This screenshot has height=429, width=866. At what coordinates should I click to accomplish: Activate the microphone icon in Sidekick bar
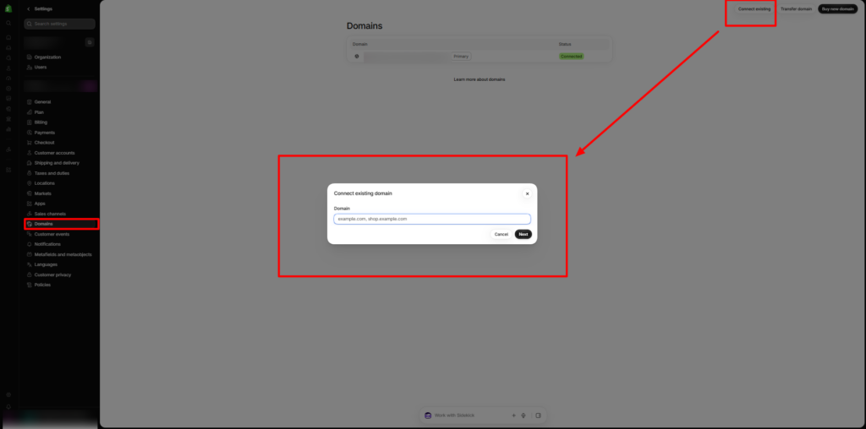(x=523, y=415)
